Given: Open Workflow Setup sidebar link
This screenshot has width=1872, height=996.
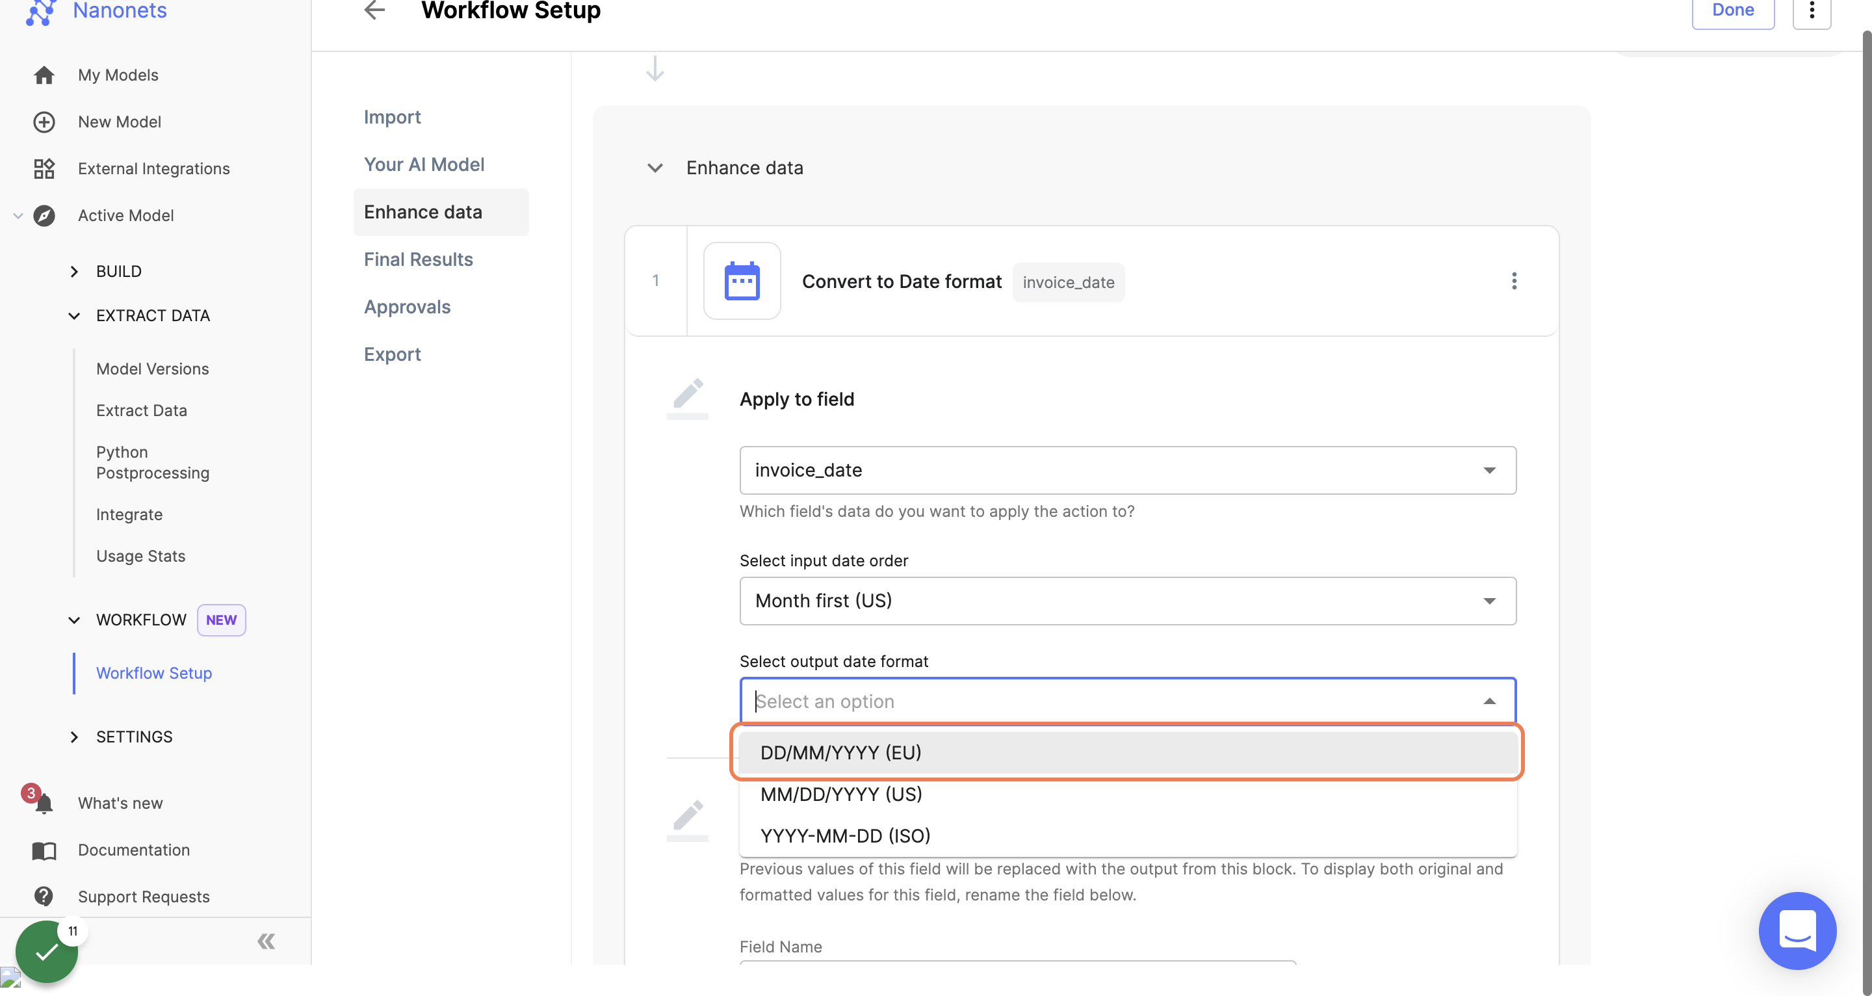Looking at the screenshot, I should (x=154, y=673).
